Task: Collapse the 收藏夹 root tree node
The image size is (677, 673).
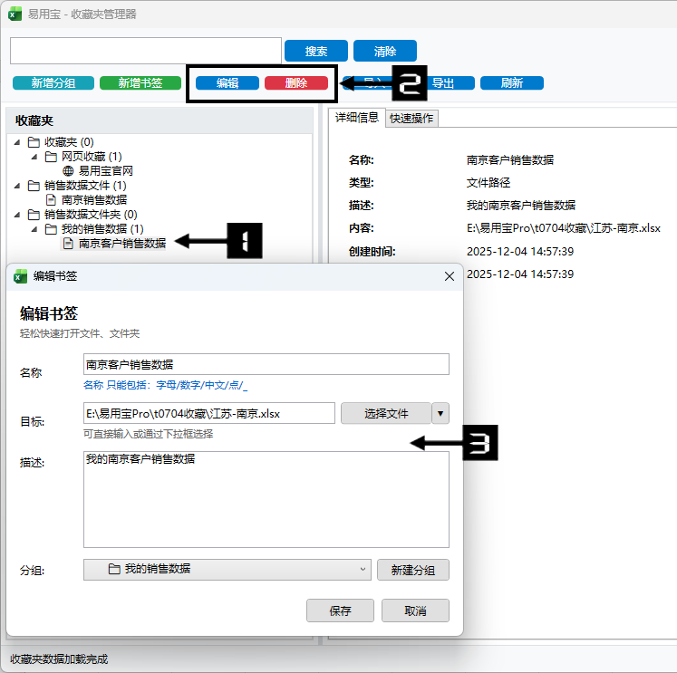Action: [17, 142]
